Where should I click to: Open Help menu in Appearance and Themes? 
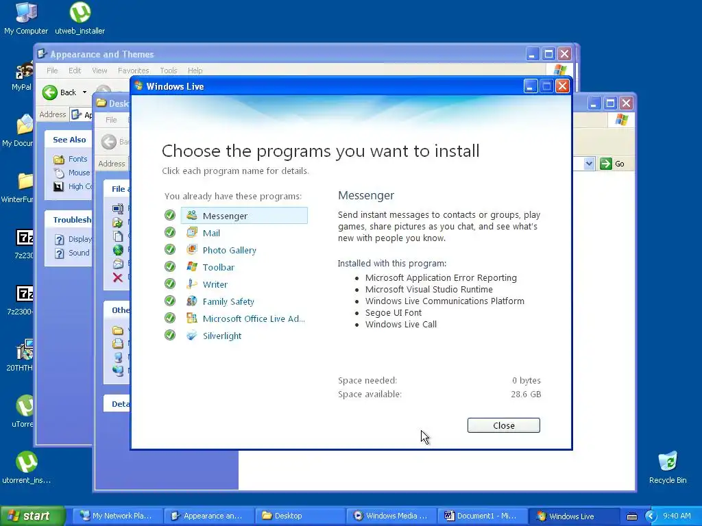[x=195, y=71]
